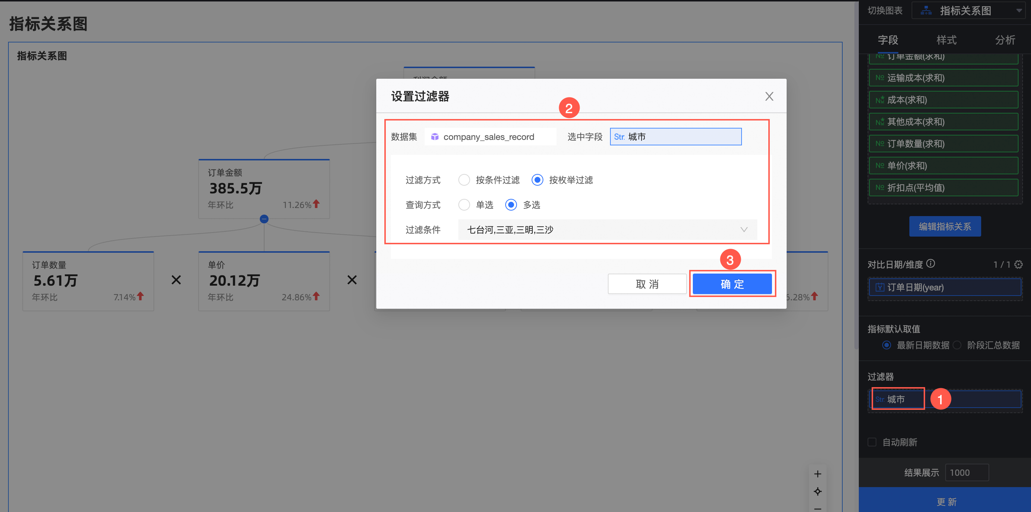The width and height of the screenshot is (1031, 512).
Task: Click the 确定 button to confirm the filter
Action: point(732,284)
